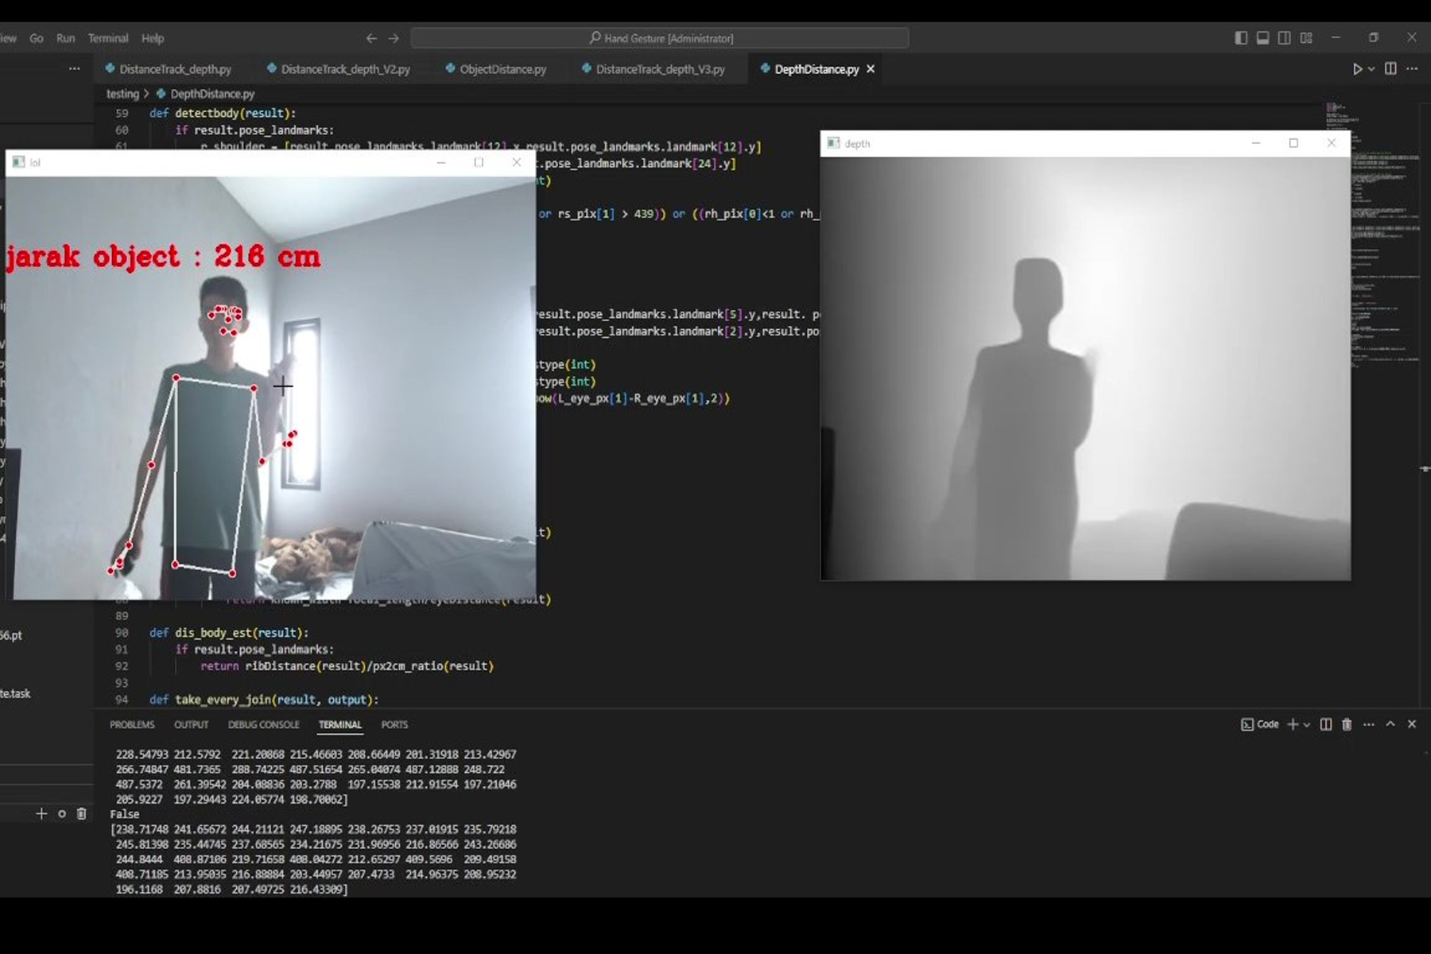
Task: Open the Customize Layout control
Action: point(1305,37)
